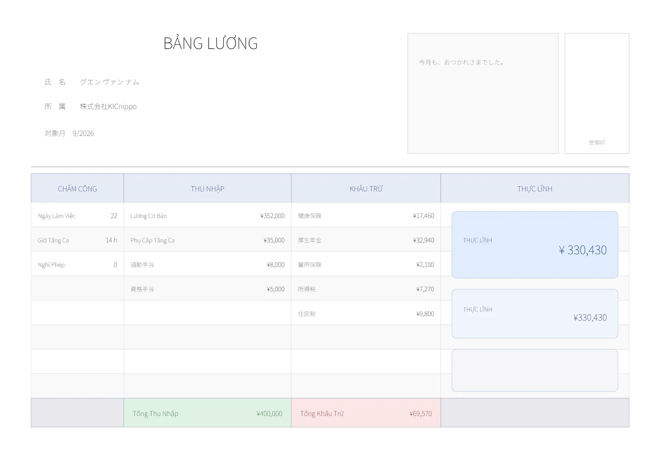Screen dimensions: 660x467
Task: Click the empty third net-pay card
Action: (x=535, y=370)
